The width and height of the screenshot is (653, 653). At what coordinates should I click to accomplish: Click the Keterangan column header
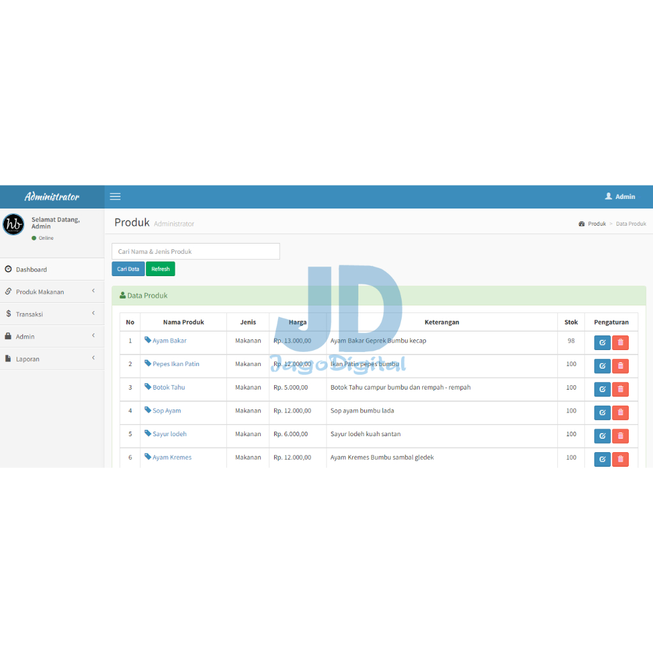pos(442,322)
